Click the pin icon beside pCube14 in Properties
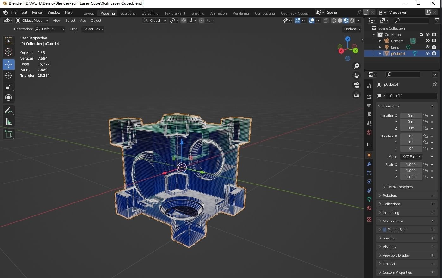 (434, 84)
